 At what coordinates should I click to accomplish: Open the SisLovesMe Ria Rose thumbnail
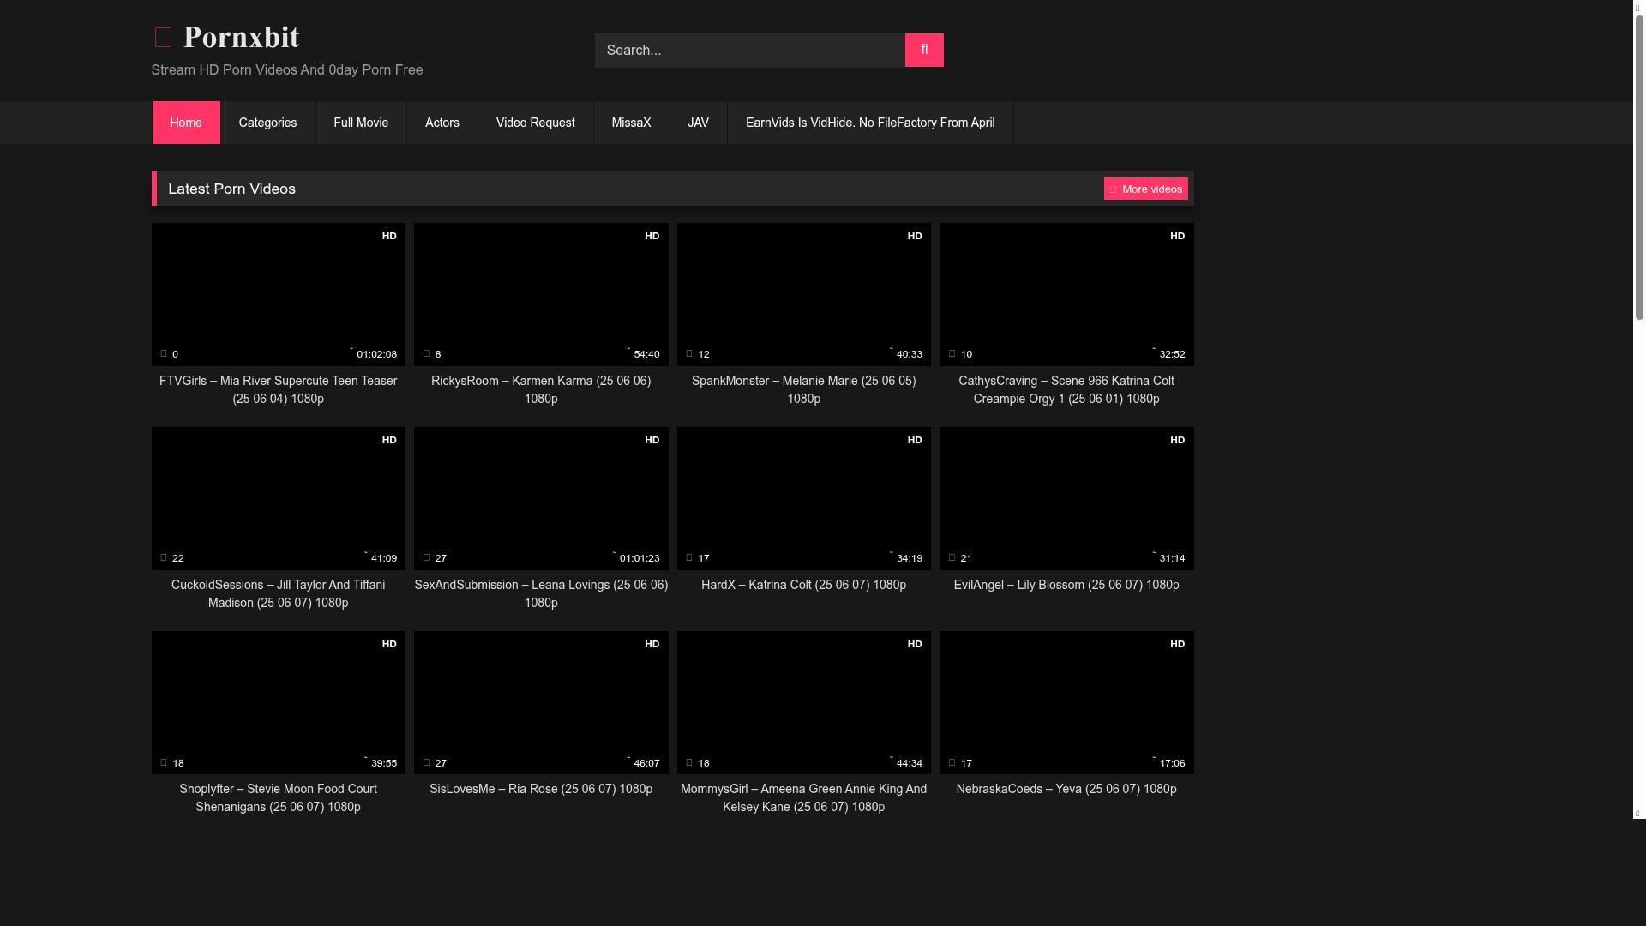tap(540, 701)
